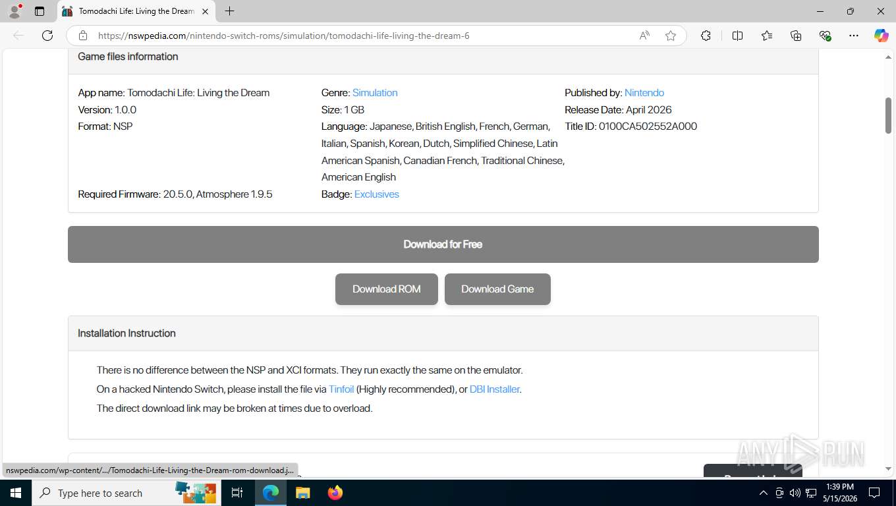The height and width of the screenshot is (506, 896).
Task: Open Microsoft Edge on the taskbar
Action: [x=271, y=493]
